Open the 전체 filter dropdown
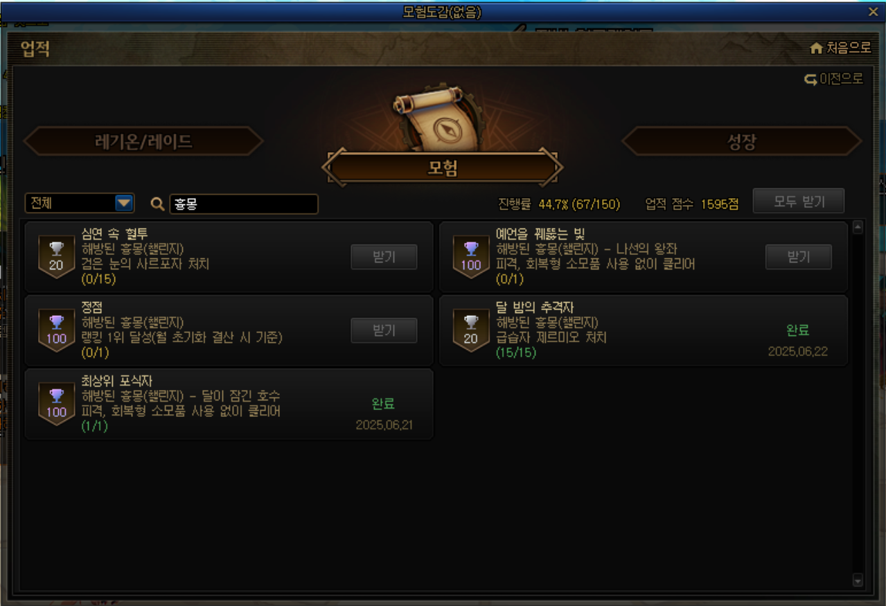The height and width of the screenshot is (606, 886). 80,203
